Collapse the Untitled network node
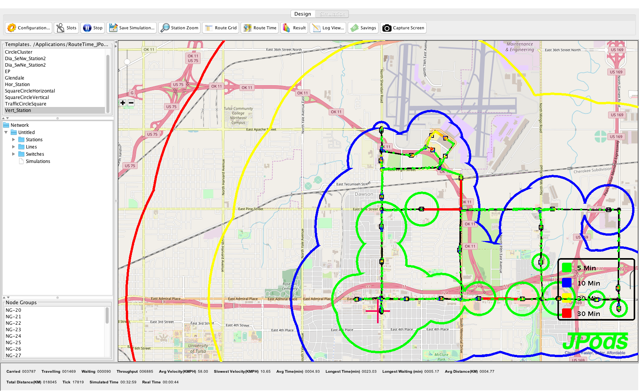 tap(6, 132)
